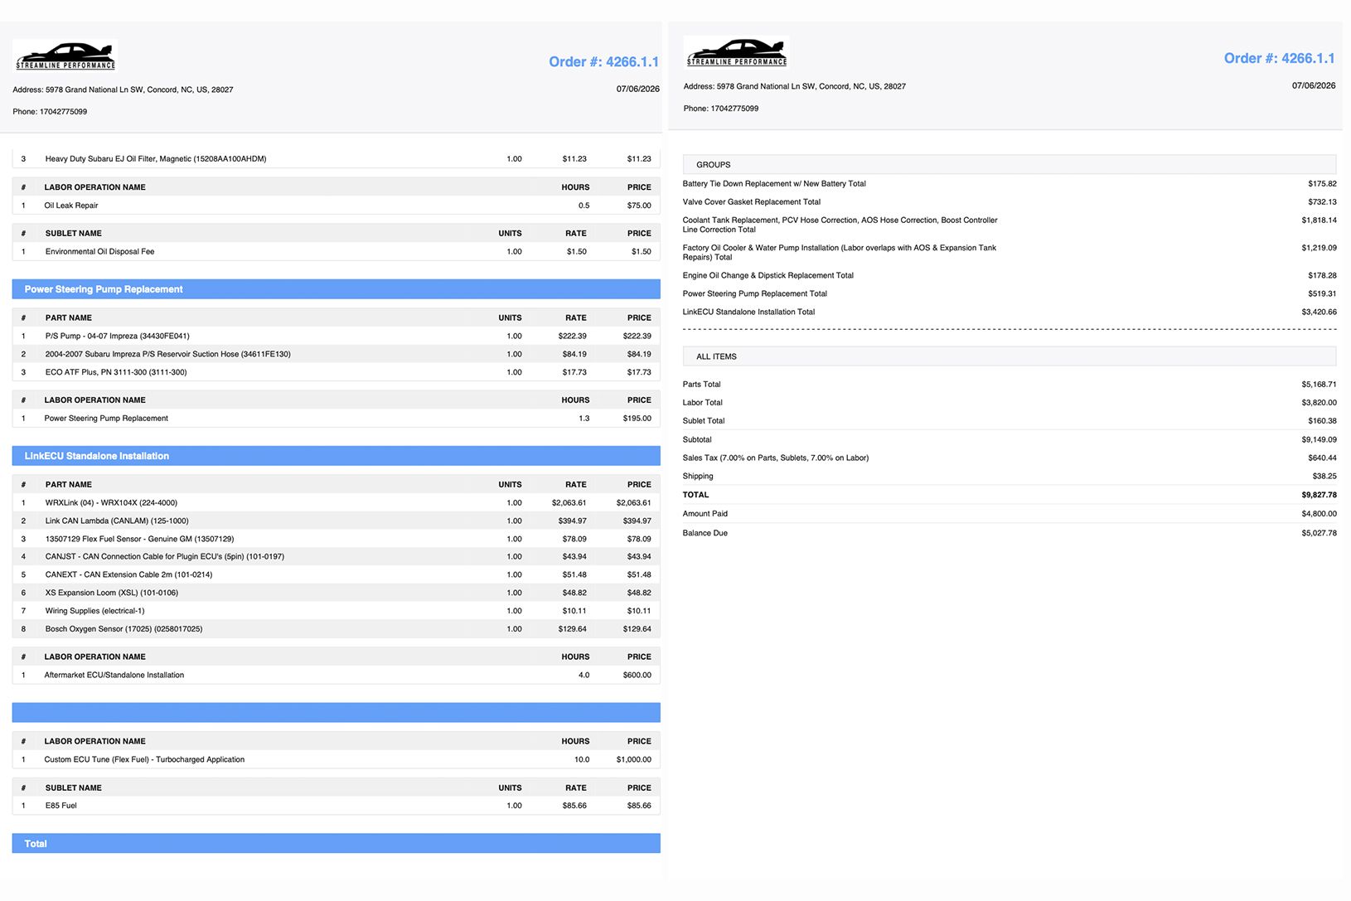Select the WRXLink (04) - WRX104X part
This screenshot has height=901, width=1351.
[x=337, y=502]
